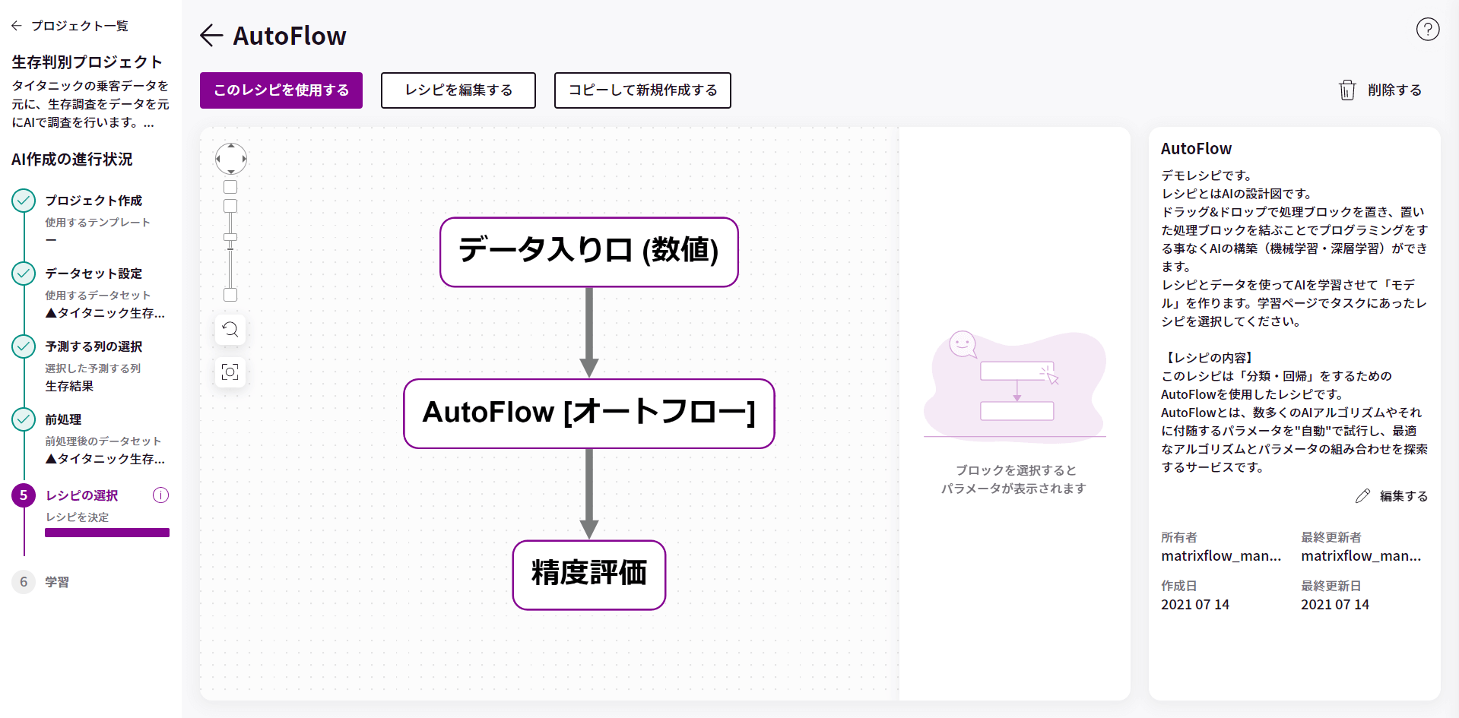
Task: Click the truncated project description ending in ...
Action: 90,104
